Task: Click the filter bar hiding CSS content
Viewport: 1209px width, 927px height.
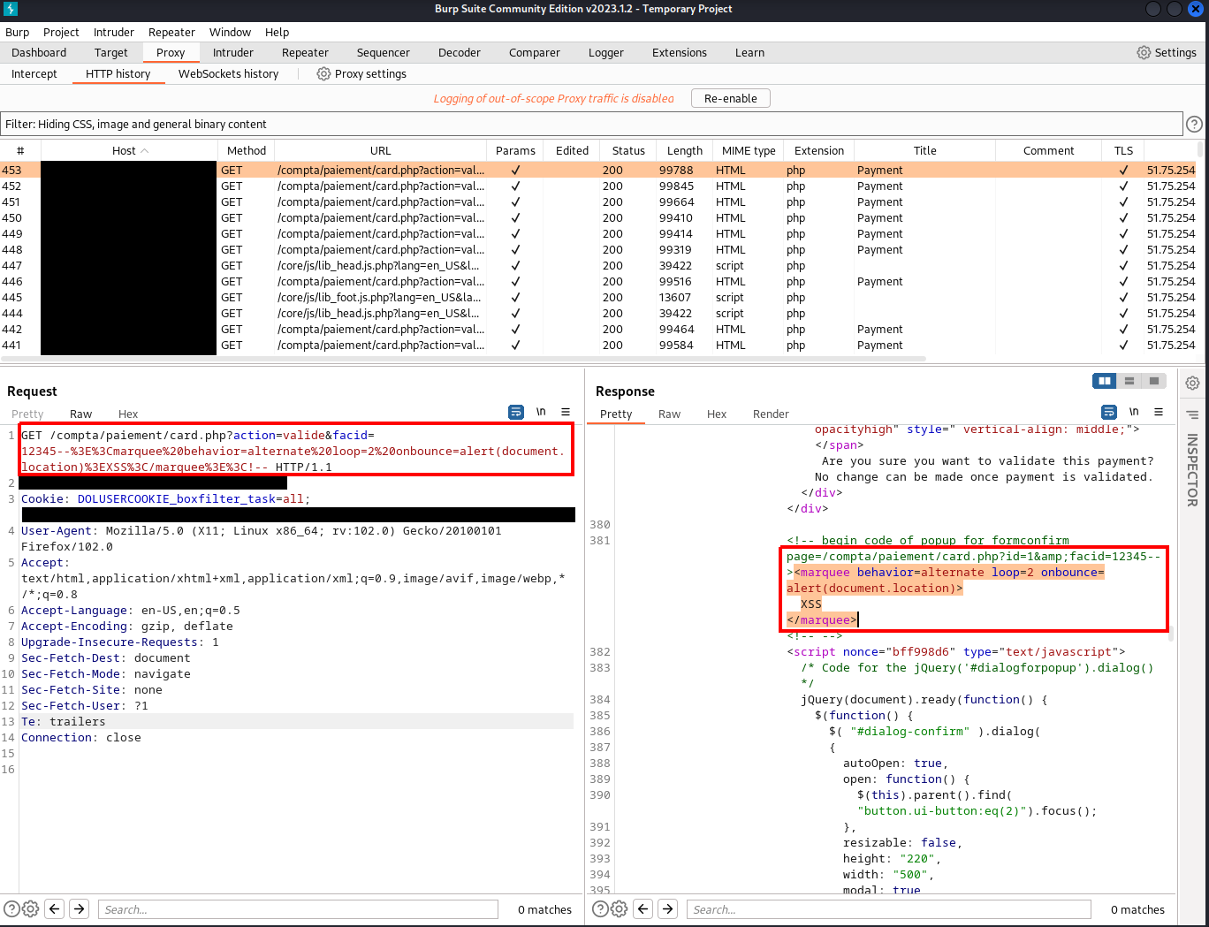Action: 591,124
